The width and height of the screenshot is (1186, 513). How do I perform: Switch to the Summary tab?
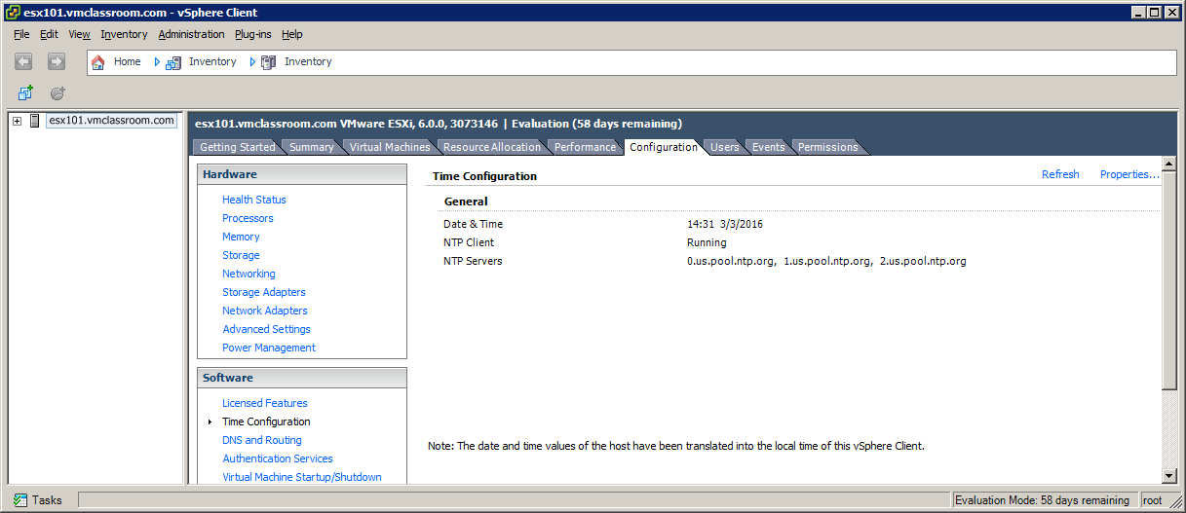[312, 147]
